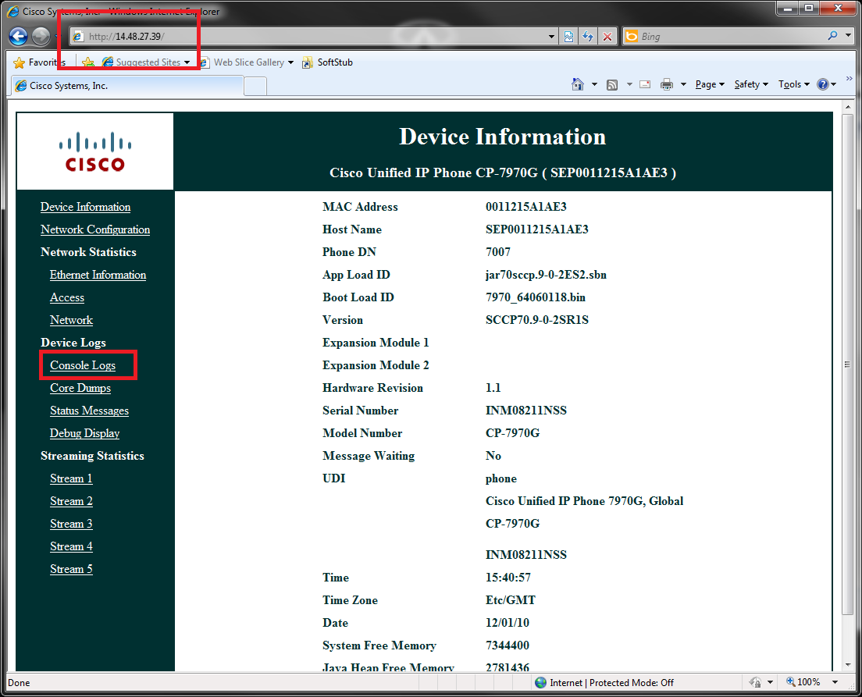Open the Feeds dropdown arrow
862x697 pixels.
(629, 84)
